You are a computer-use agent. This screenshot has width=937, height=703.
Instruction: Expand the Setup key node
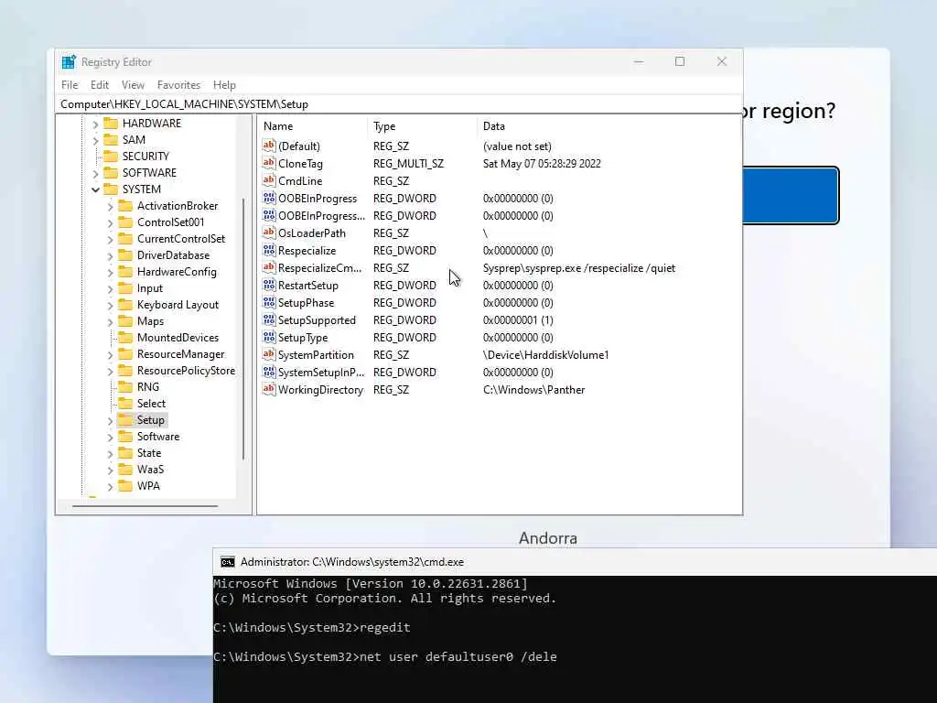pos(110,421)
